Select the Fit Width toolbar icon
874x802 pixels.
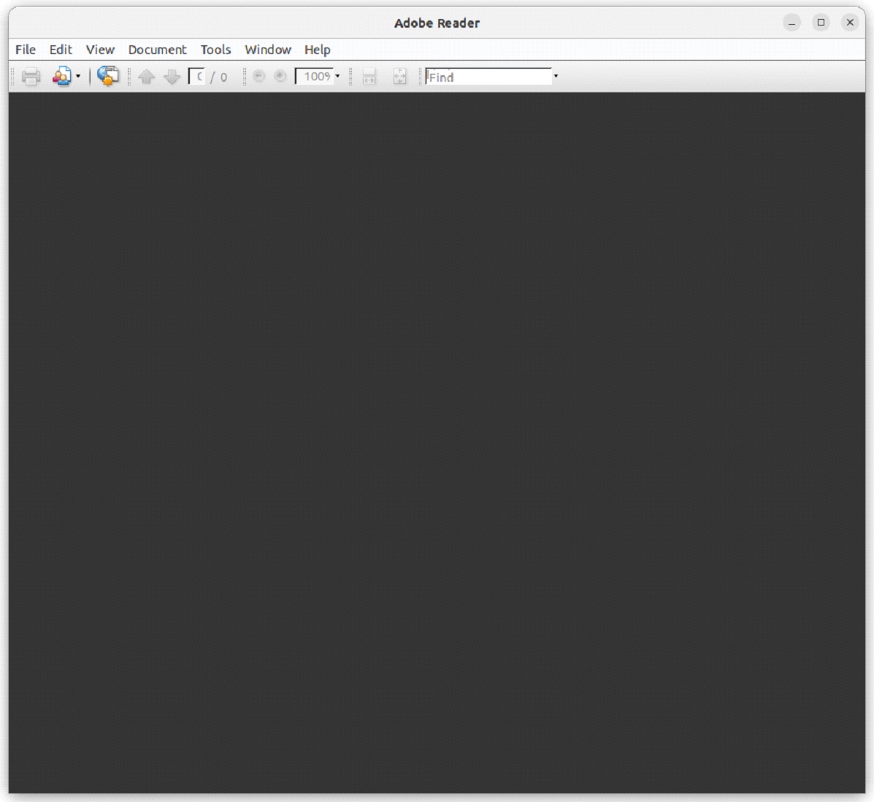point(369,77)
